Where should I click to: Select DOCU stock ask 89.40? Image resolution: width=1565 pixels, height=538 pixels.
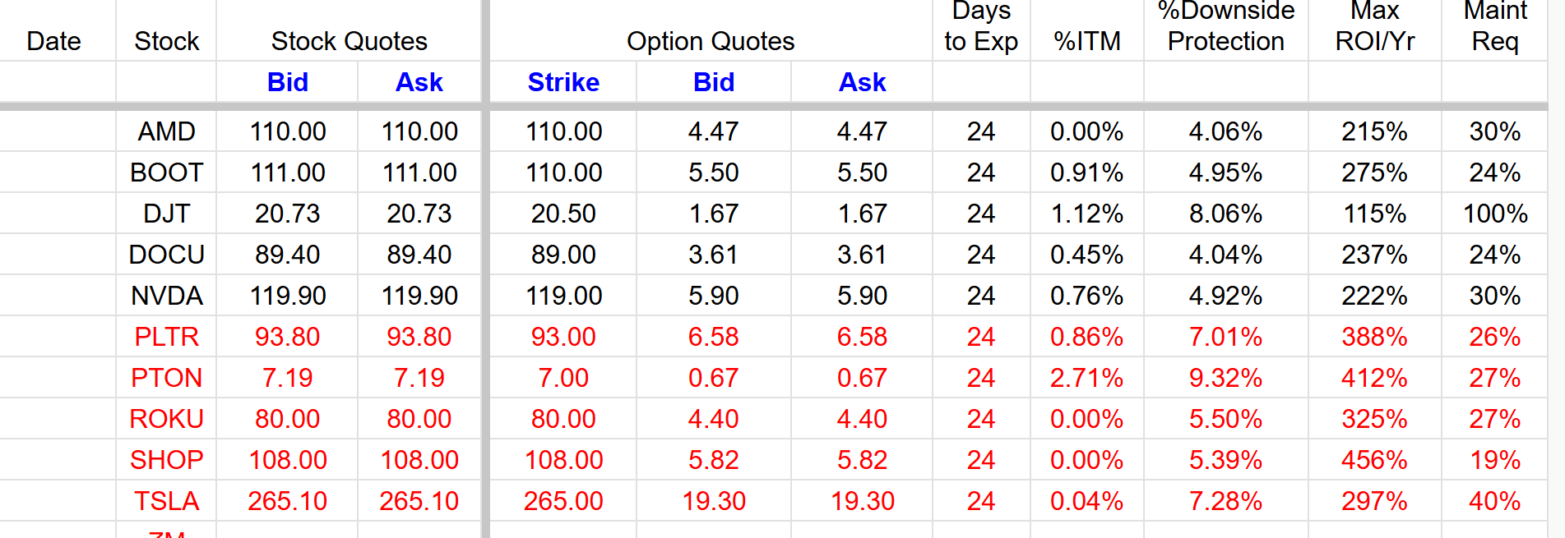coord(419,255)
